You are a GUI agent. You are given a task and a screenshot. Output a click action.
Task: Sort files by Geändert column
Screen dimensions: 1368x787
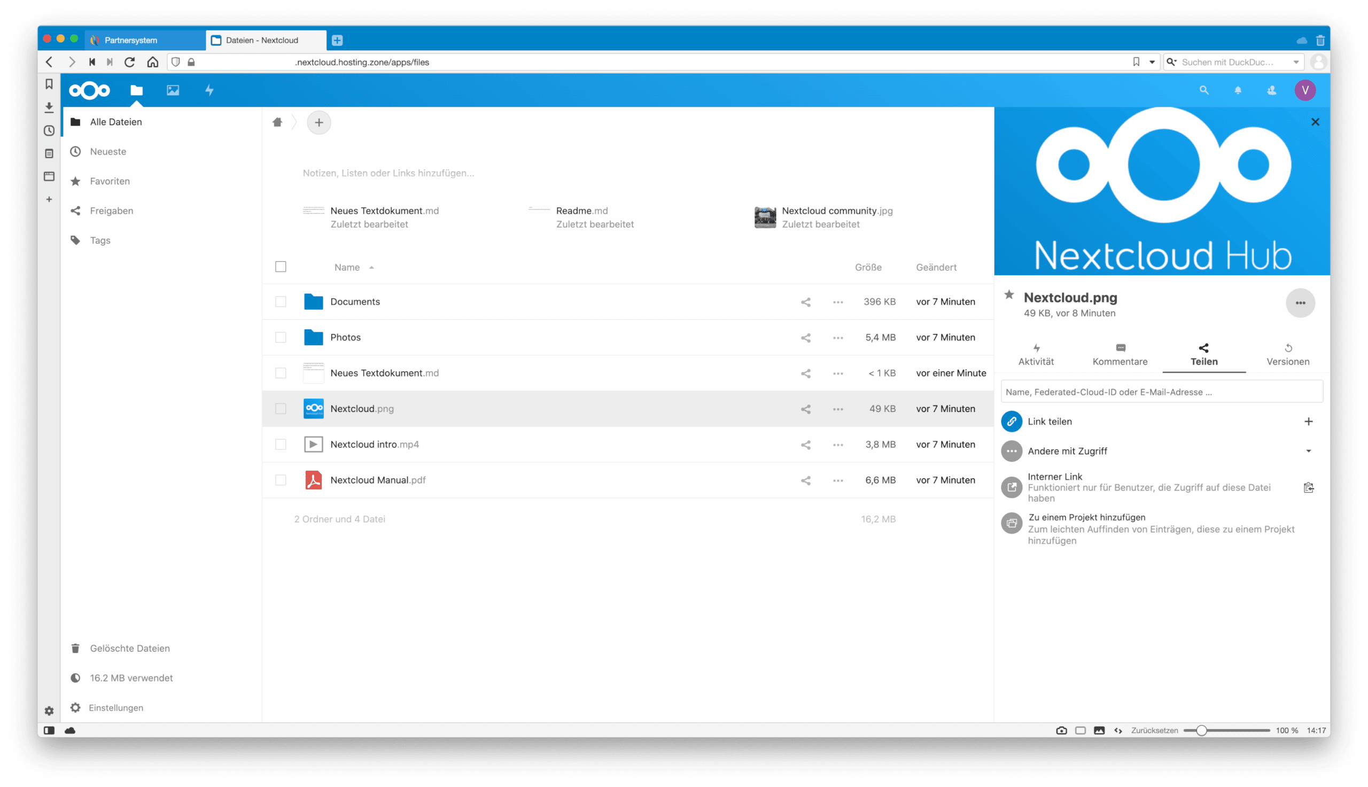[936, 268]
